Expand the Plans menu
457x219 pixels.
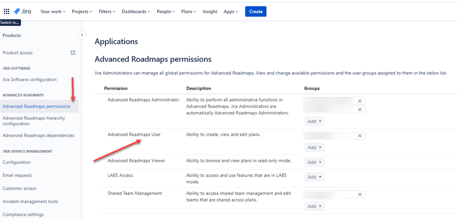pos(189,11)
